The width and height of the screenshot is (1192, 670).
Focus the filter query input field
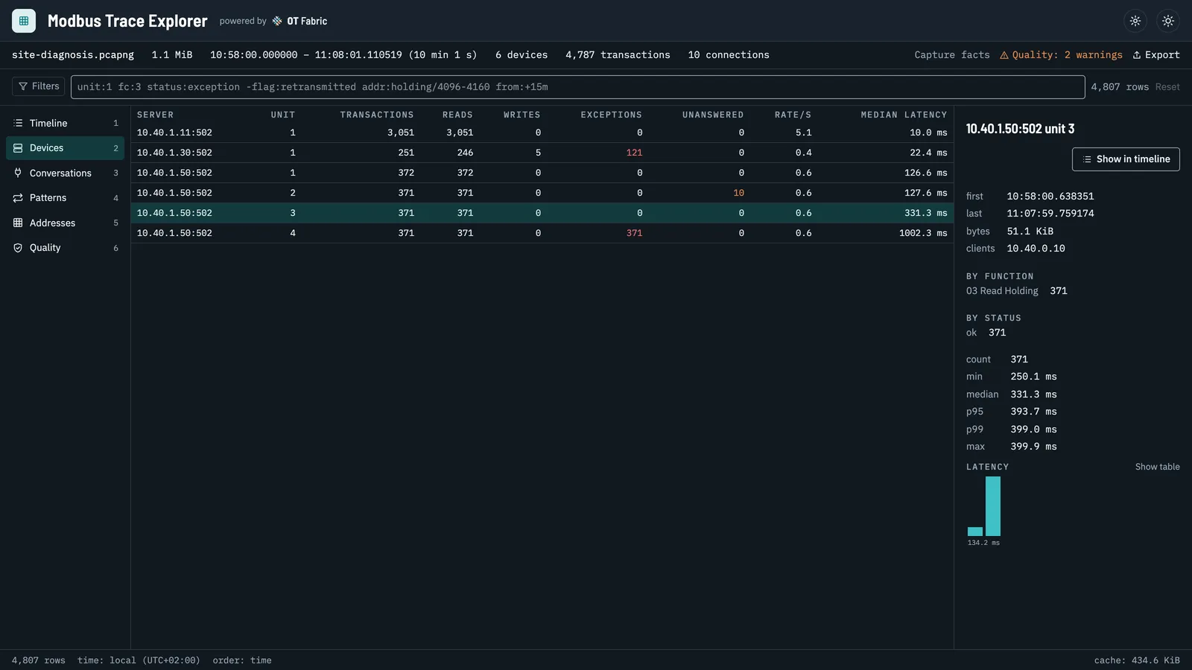577,87
